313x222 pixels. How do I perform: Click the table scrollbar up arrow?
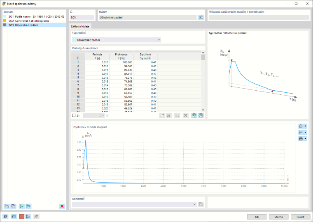pyautogui.click(x=203, y=53)
